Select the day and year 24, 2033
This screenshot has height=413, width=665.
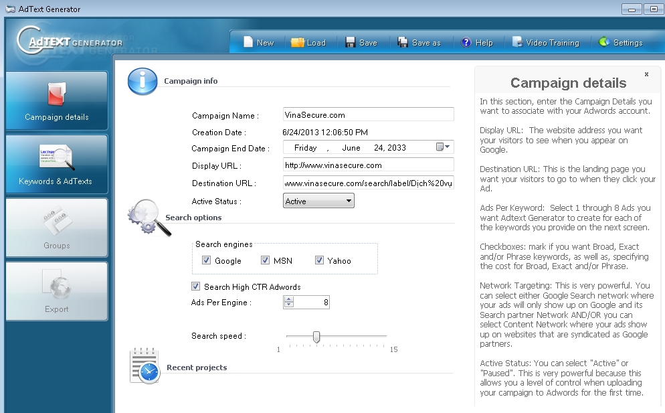click(x=390, y=147)
